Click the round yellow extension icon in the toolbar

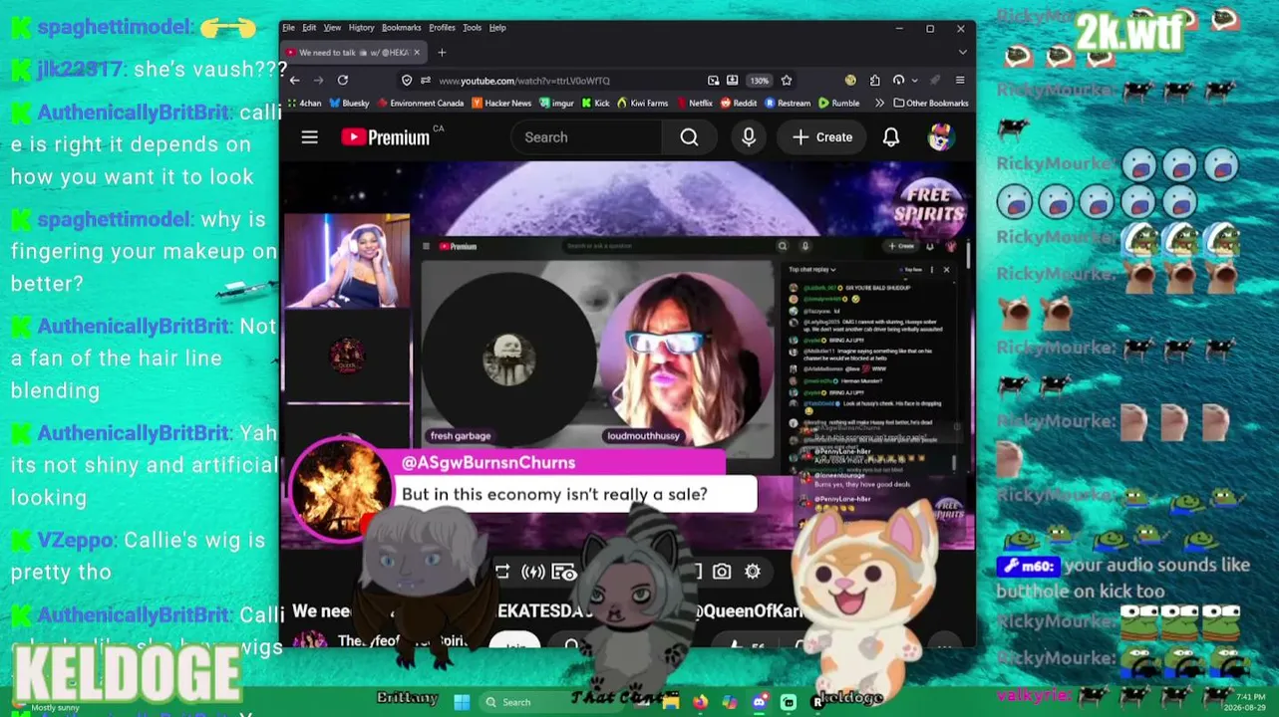(849, 81)
